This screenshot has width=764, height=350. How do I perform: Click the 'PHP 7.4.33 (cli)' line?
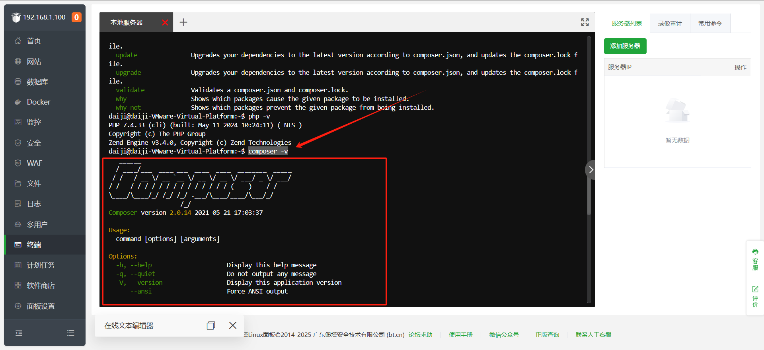click(205, 125)
